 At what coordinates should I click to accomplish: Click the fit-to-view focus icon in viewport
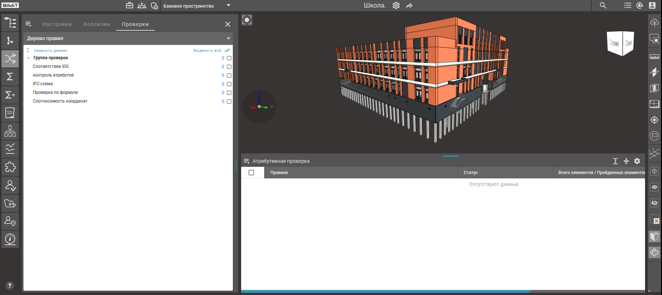(x=247, y=20)
